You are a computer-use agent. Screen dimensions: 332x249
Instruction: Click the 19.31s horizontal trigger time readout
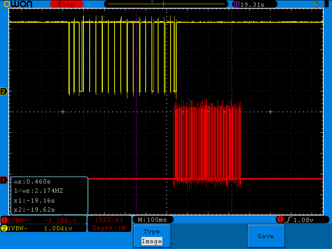252,5
